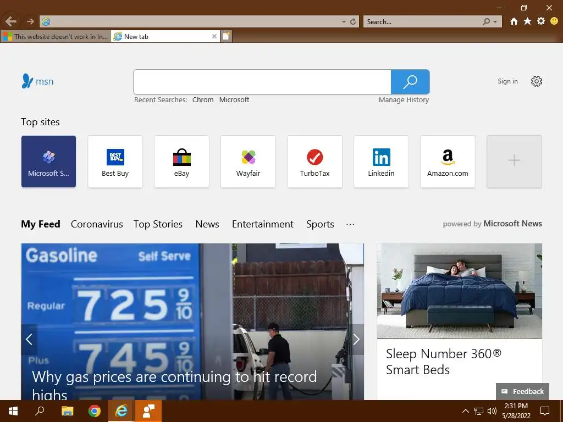Show previous slide in news carousel
Viewport: 563px width, 422px height.
[29, 339]
